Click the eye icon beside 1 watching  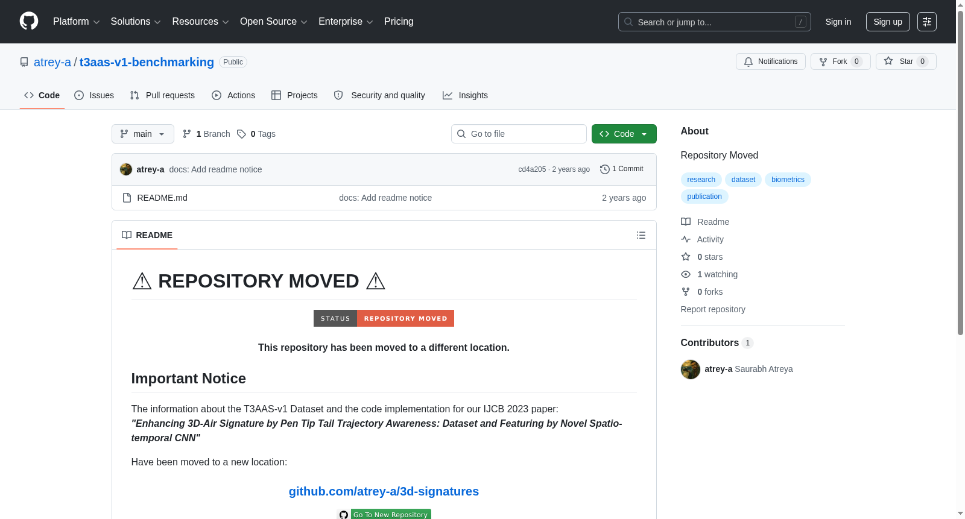(686, 274)
